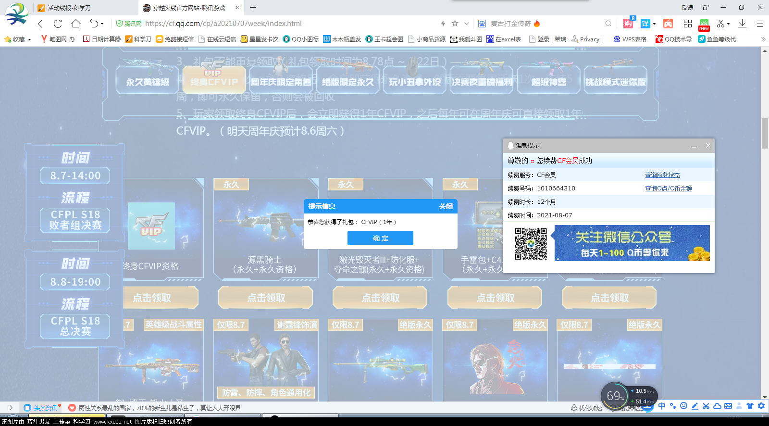Bookmark this page with the star icon
Viewport: 769px width, 426px height.
pyautogui.click(x=455, y=24)
